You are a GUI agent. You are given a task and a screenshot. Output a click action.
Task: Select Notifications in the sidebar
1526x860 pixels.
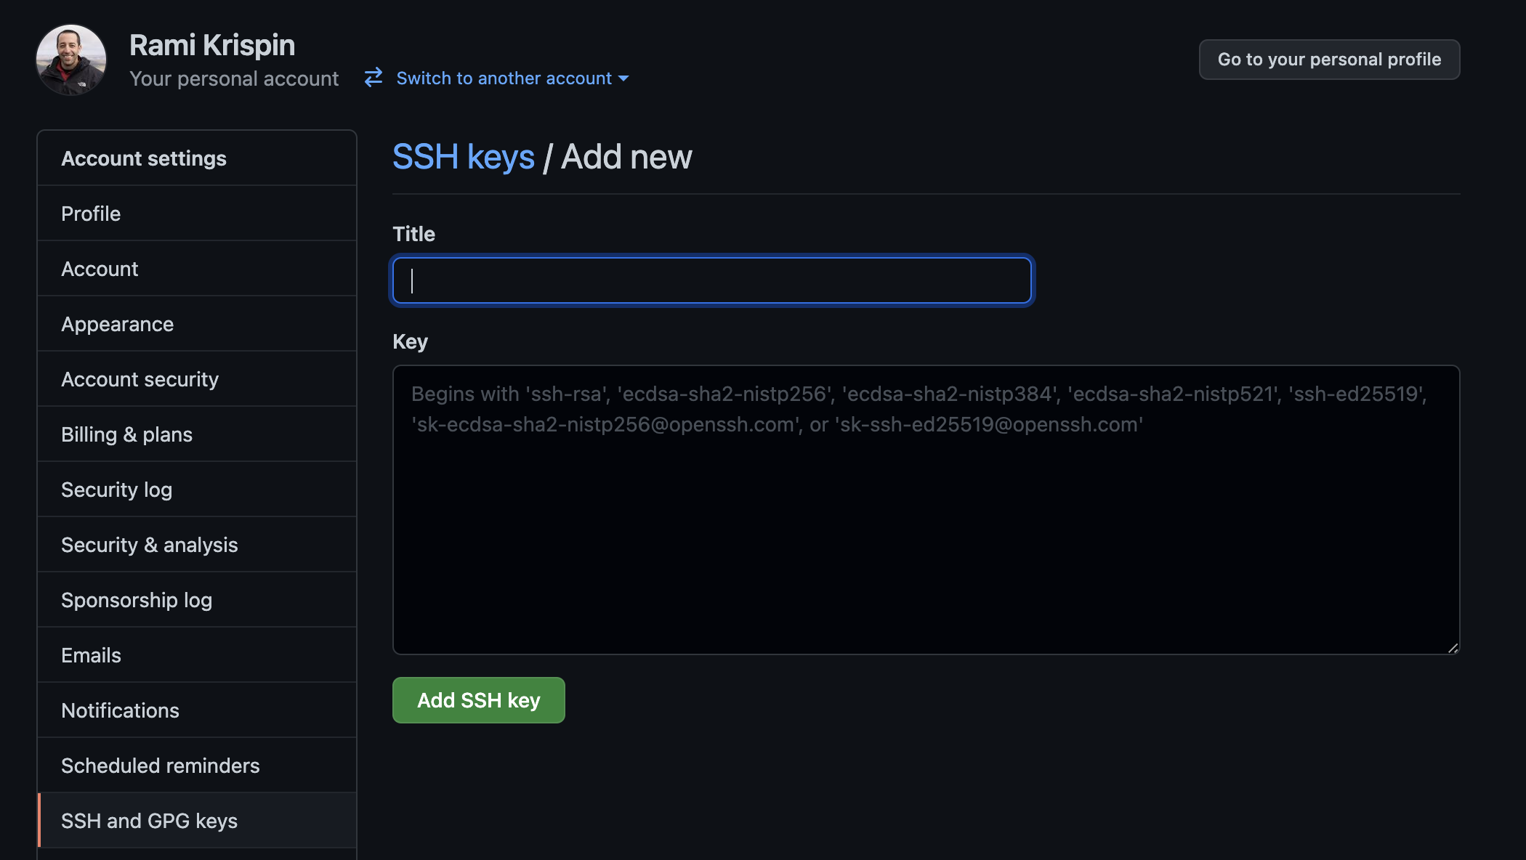pos(121,710)
